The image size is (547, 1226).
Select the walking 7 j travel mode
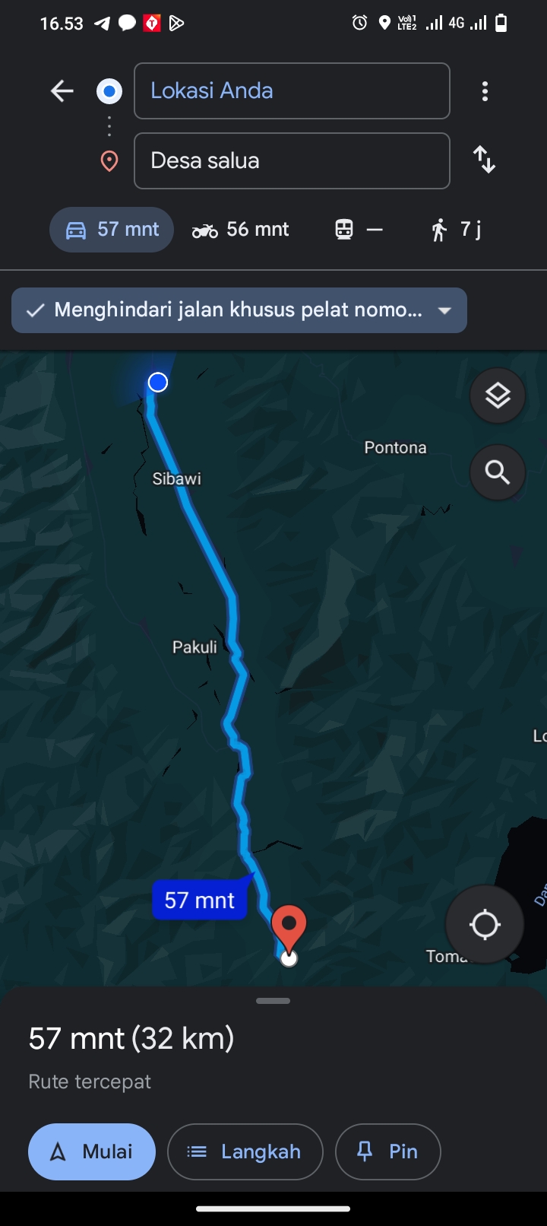pyautogui.click(x=456, y=230)
